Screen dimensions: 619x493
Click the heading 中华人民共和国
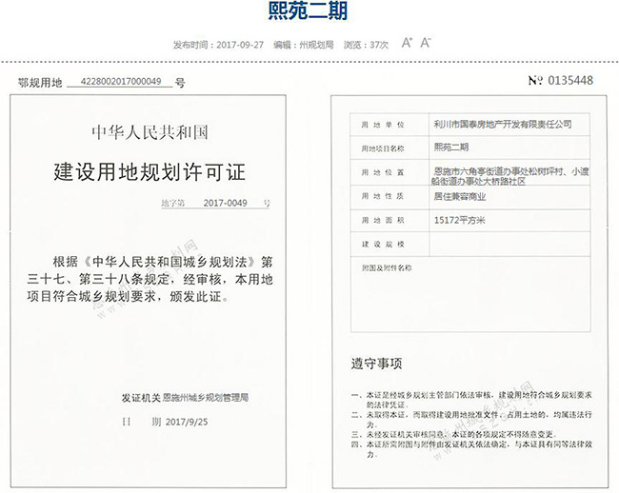tap(150, 132)
